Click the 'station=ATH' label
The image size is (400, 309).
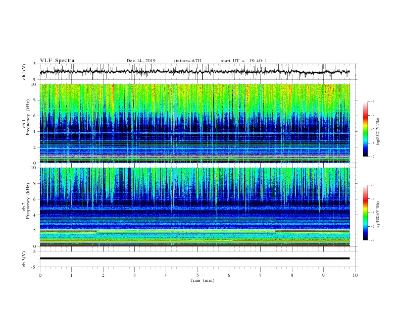(187, 61)
